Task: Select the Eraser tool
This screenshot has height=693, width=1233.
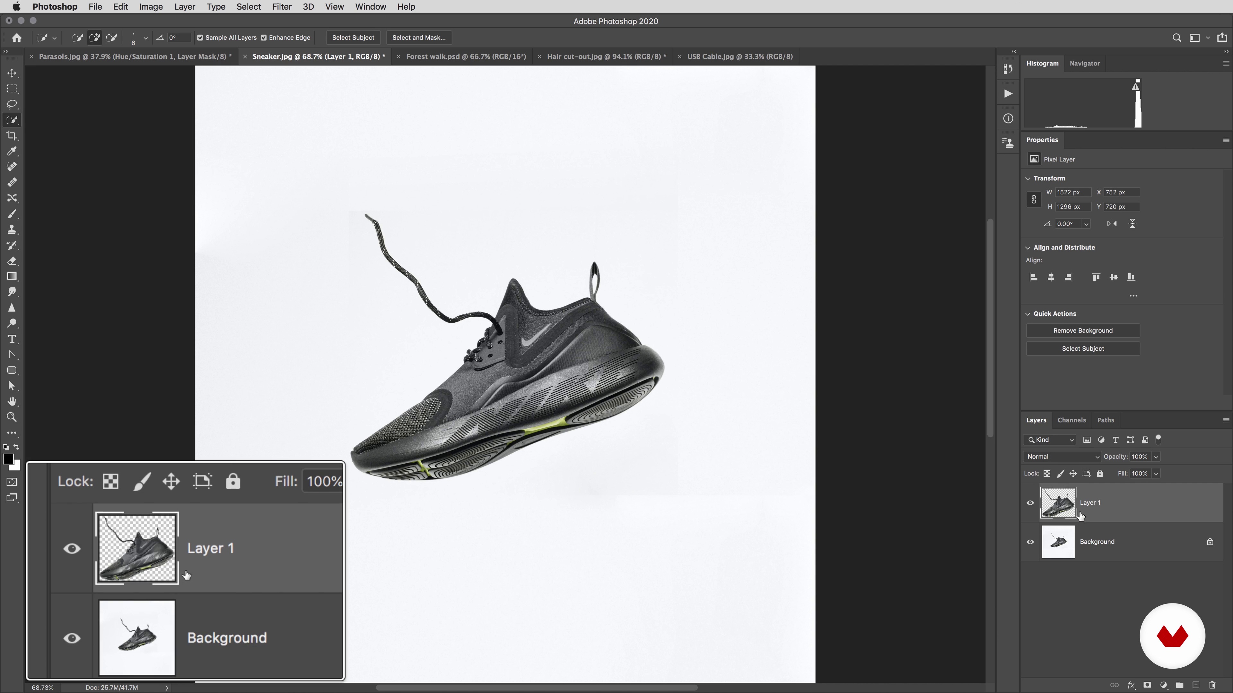Action: pyautogui.click(x=12, y=261)
